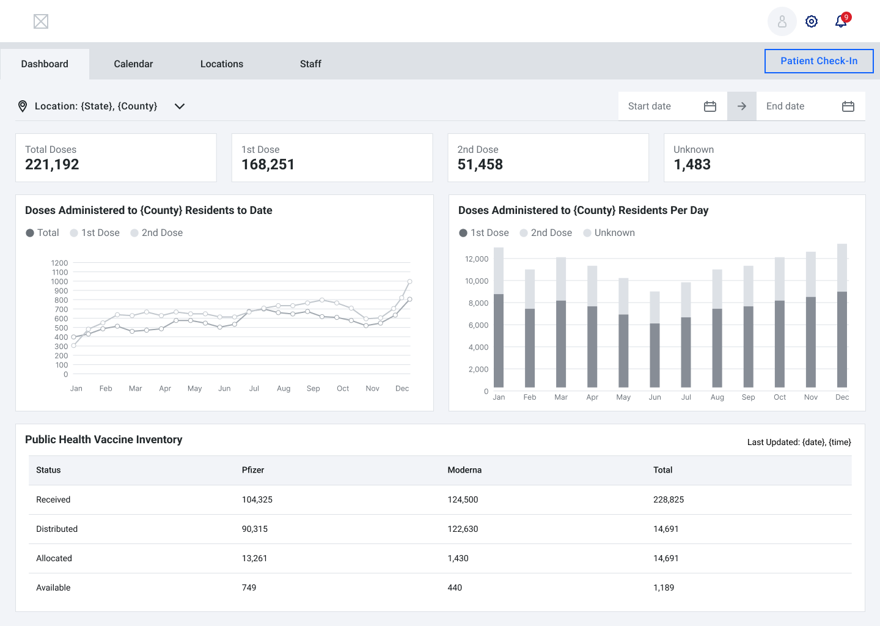Open the user profile avatar
This screenshot has width=880, height=626.
coord(782,22)
